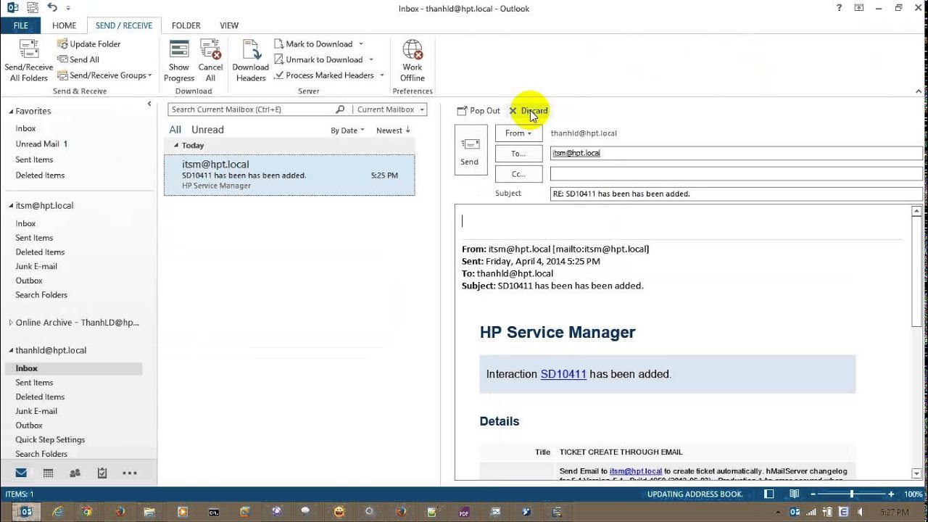Viewport: 928px width, 522px height.
Task: Show All messages filter
Action: pos(175,130)
